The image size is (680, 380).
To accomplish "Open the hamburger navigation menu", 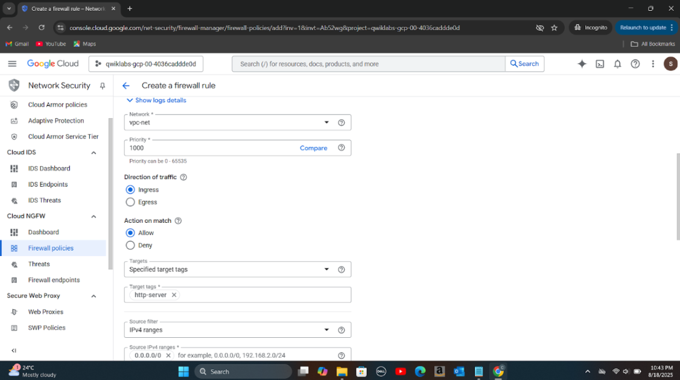I will [12, 64].
